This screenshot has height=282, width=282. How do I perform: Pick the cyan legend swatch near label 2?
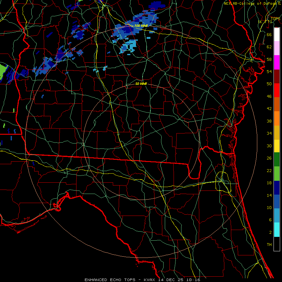pyautogui.click(x=277, y=230)
